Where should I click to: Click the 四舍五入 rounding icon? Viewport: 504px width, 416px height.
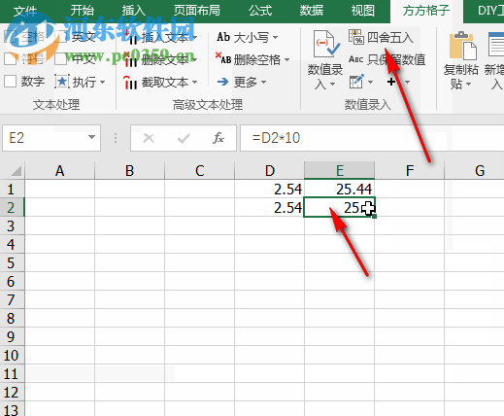click(356, 37)
